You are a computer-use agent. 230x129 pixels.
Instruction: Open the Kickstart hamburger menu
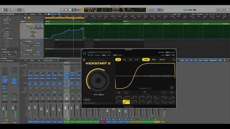click(174, 59)
